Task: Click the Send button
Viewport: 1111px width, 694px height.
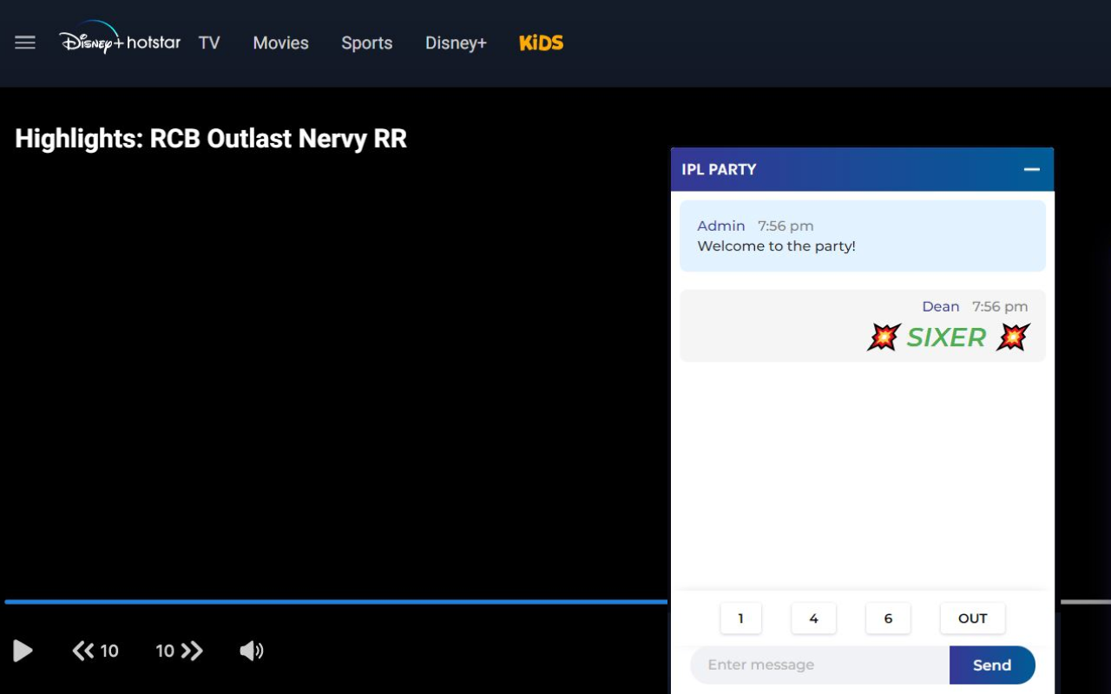Action: point(992,665)
